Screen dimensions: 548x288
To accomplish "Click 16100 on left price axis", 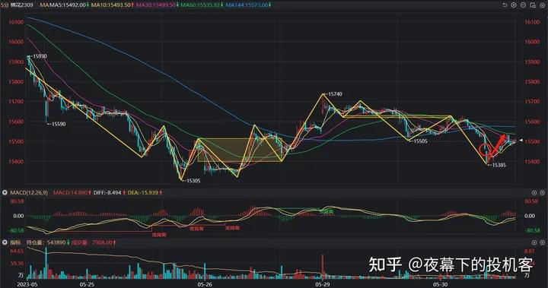I will click(16, 22).
